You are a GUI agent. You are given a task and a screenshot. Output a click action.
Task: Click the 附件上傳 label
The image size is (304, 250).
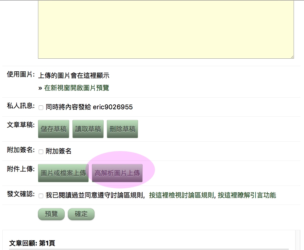click(21, 169)
